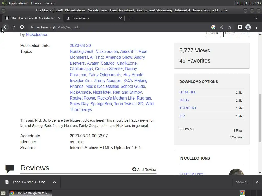The width and height of the screenshot is (262, 196).
Task: Click the Add Review link text
Action: coord(147,170)
